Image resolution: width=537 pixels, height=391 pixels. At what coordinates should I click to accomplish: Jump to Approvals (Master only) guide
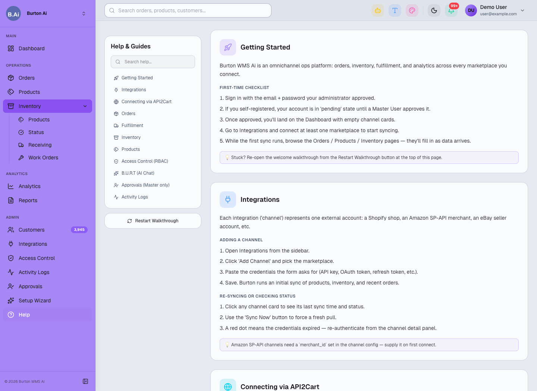click(x=153, y=185)
